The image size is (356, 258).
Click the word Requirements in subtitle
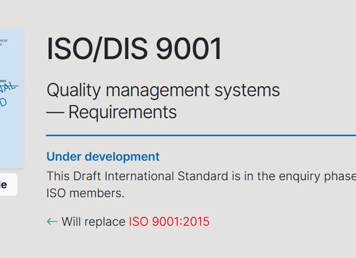coord(122,112)
